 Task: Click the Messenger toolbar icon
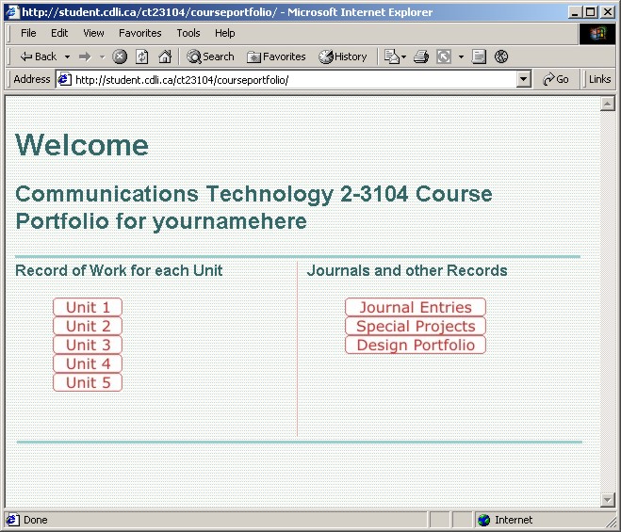point(501,56)
